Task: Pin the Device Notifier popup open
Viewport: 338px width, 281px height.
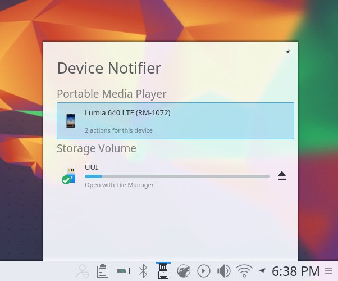Action: 288,52
